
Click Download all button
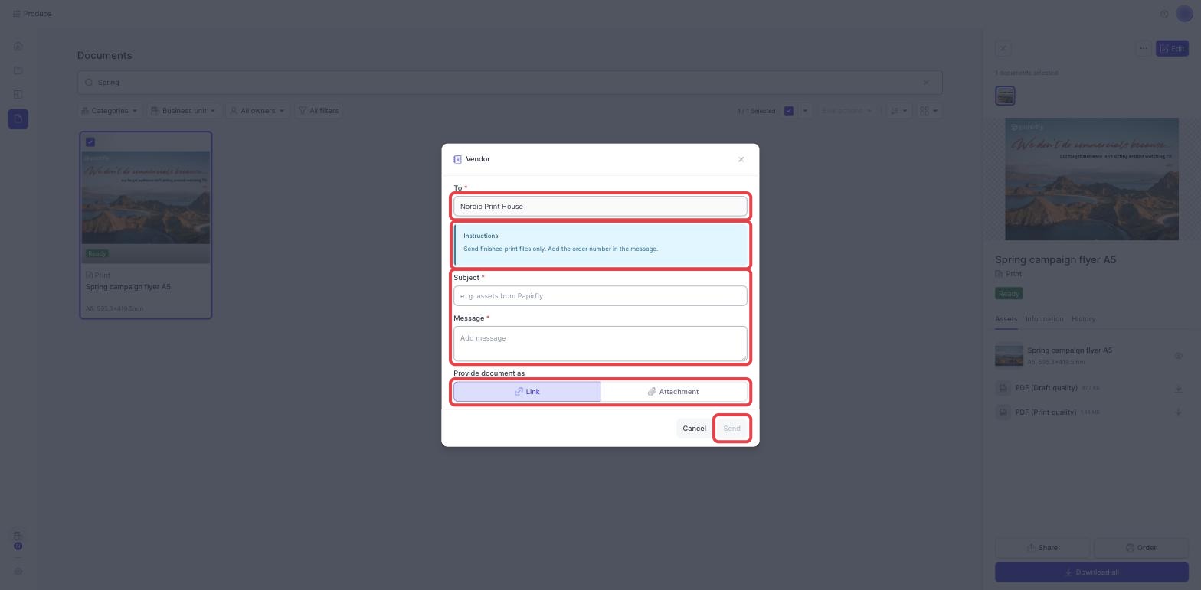(x=1091, y=572)
